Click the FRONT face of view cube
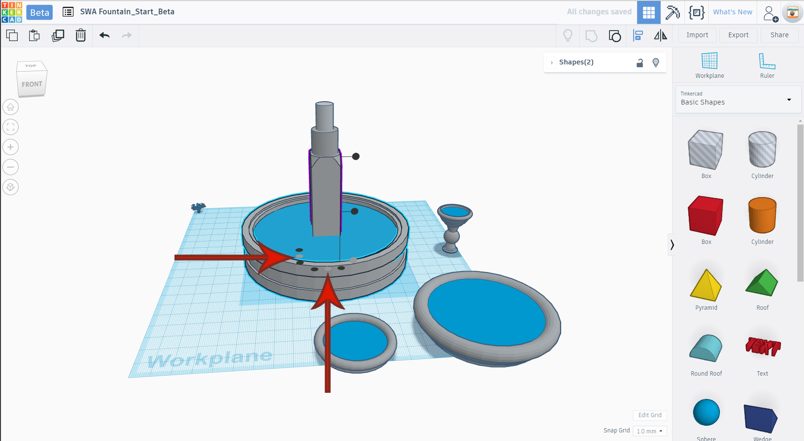The height and width of the screenshot is (441, 804). [32, 84]
